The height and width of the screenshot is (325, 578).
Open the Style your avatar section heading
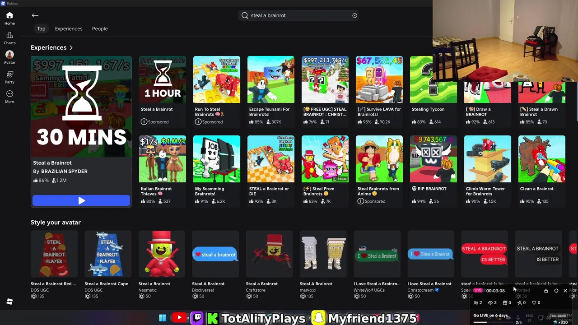click(x=56, y=223)
